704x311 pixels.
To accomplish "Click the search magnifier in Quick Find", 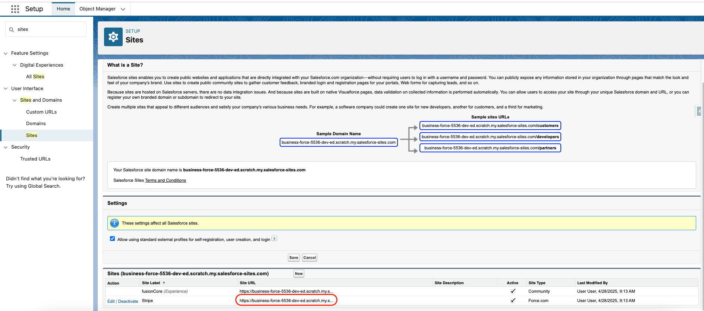I will (12, 29).
